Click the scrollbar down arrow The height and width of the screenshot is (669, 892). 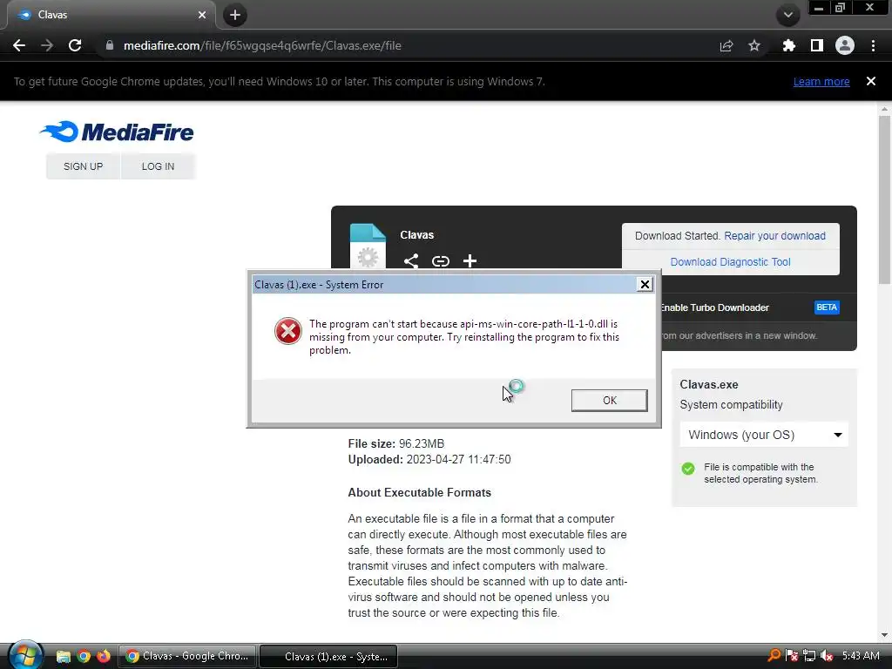pyautogui.click(x=884, y=635)
